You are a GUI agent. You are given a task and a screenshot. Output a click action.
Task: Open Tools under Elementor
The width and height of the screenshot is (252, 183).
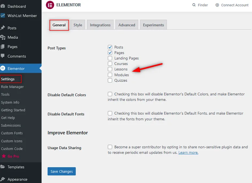click(x=5, y=94)
